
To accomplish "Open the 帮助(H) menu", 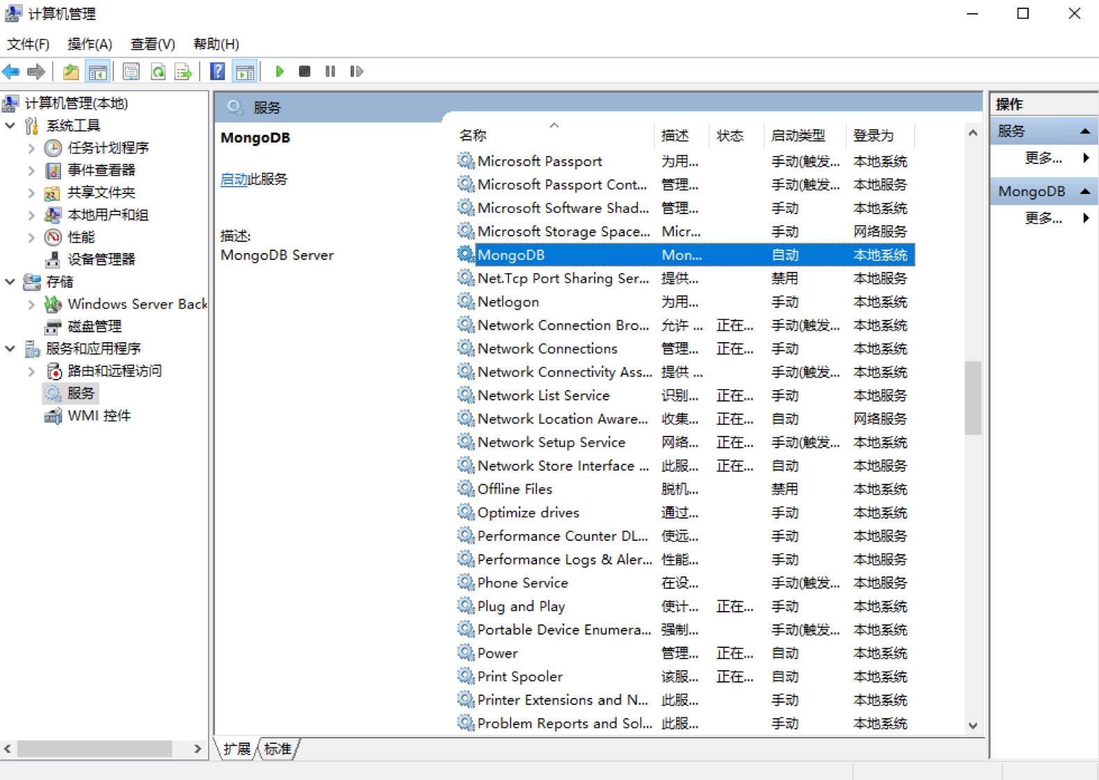I will tap(216, 44).
